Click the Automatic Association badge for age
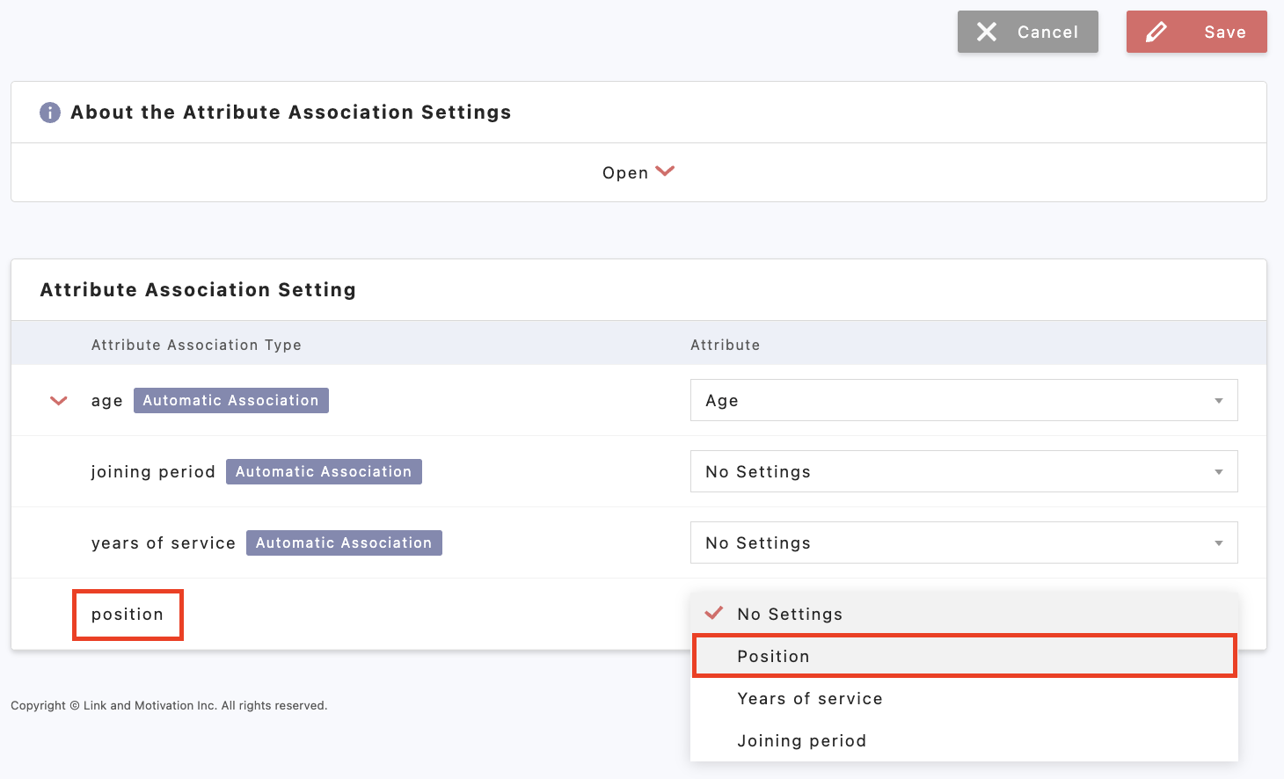This screenshot has height=779, width=1284. point(230,400)
